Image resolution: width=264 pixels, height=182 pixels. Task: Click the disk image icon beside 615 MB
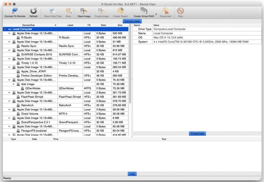[x=14, y=50]
